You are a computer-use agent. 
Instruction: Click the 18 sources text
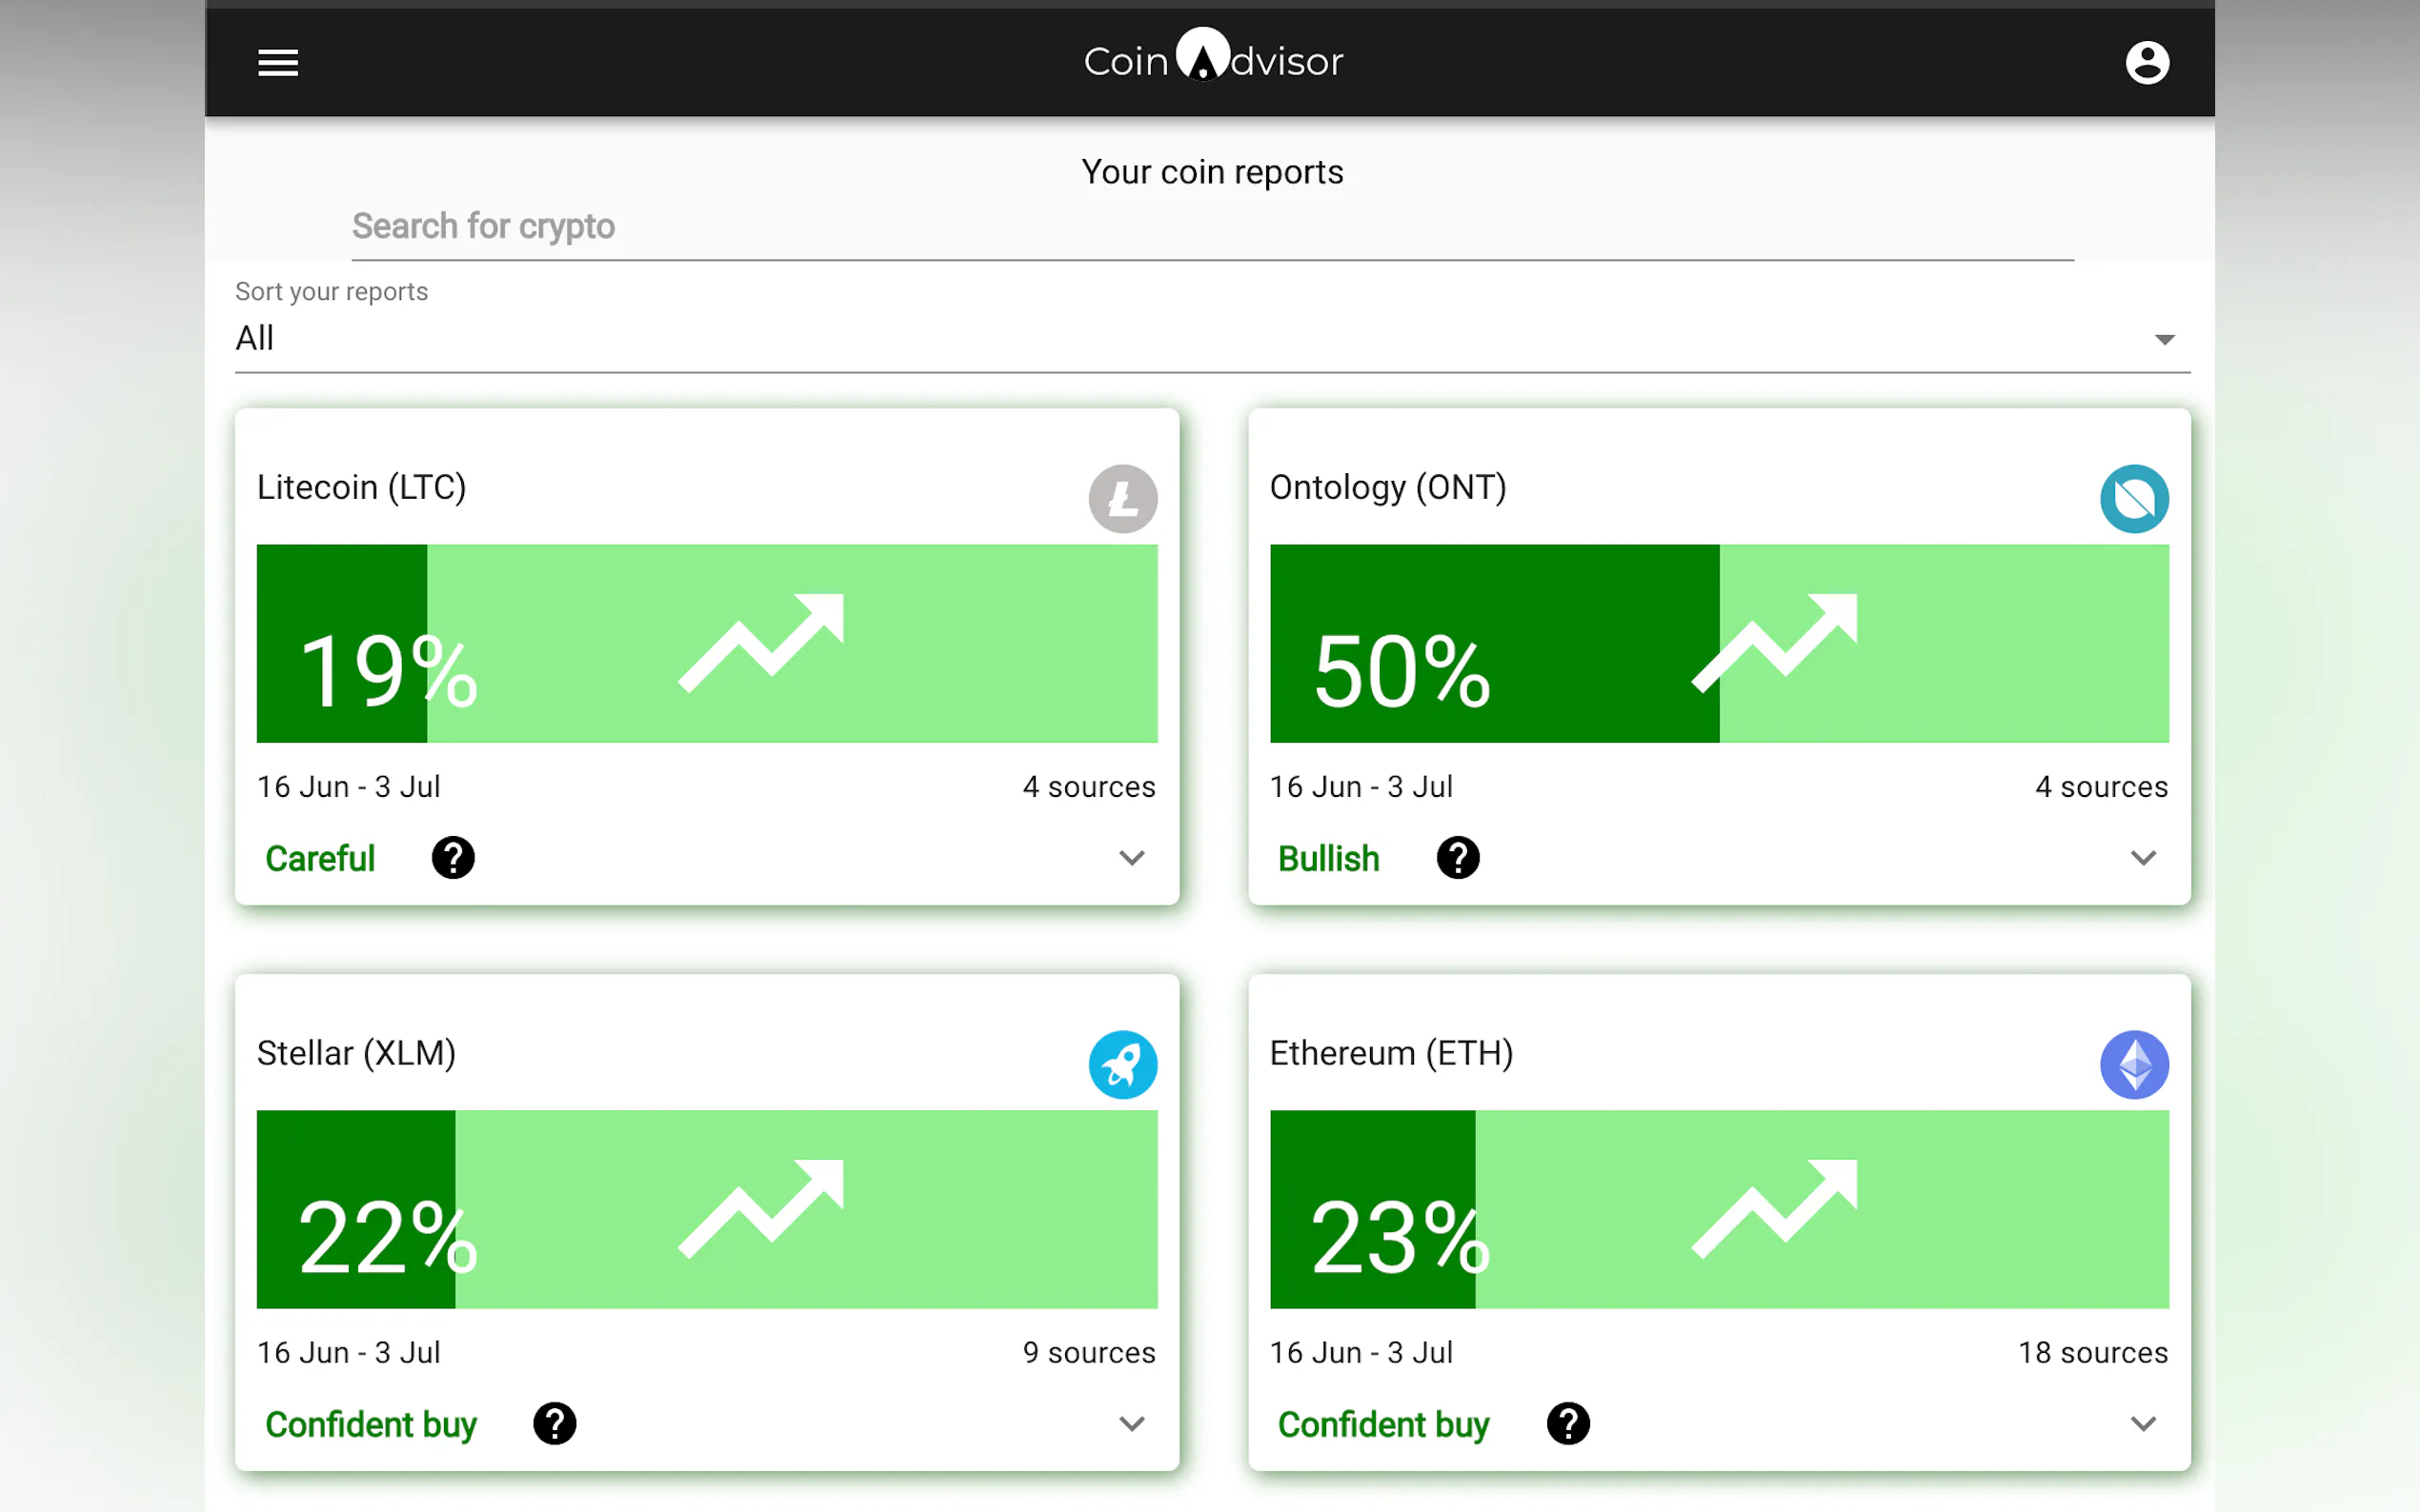pos(2093,1353)
